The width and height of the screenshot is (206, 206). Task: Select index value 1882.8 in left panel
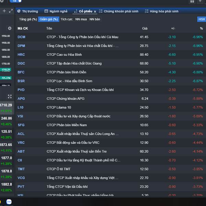coord(7,184)
